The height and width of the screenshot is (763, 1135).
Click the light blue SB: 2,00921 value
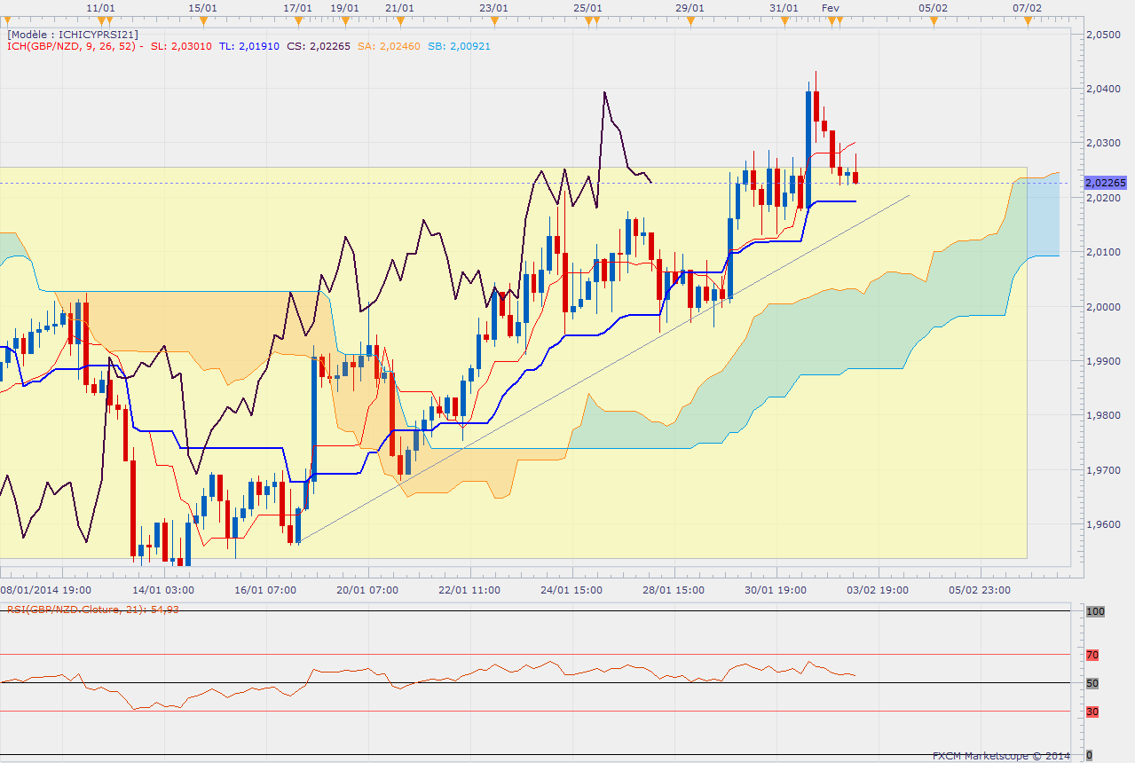click(459, 46)
